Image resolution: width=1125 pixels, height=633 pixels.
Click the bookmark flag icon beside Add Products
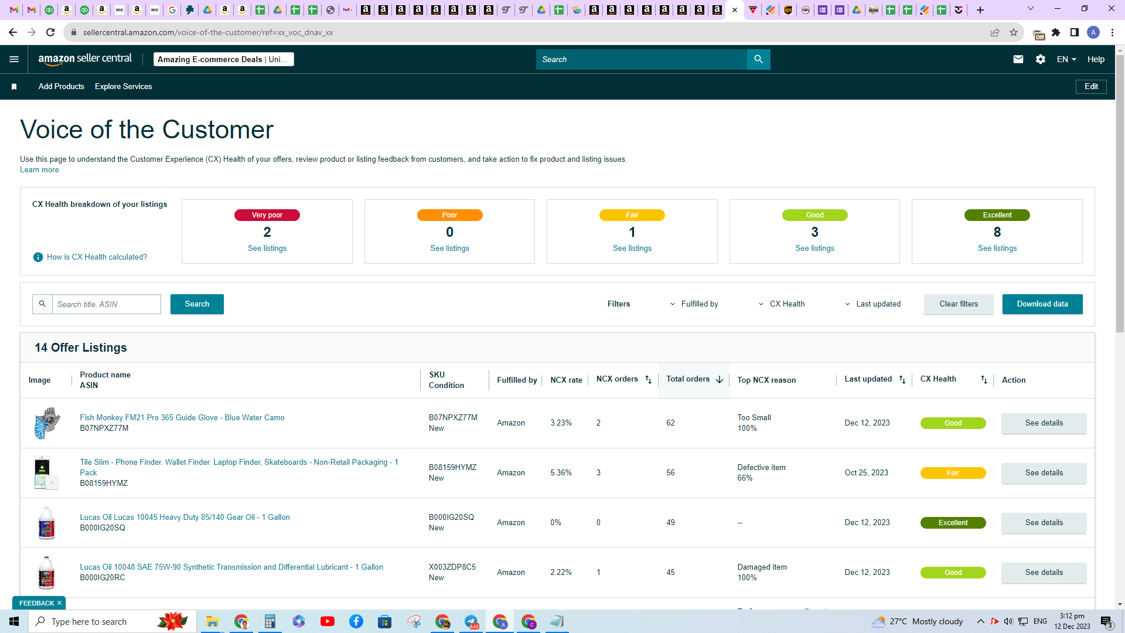(14, 87)
